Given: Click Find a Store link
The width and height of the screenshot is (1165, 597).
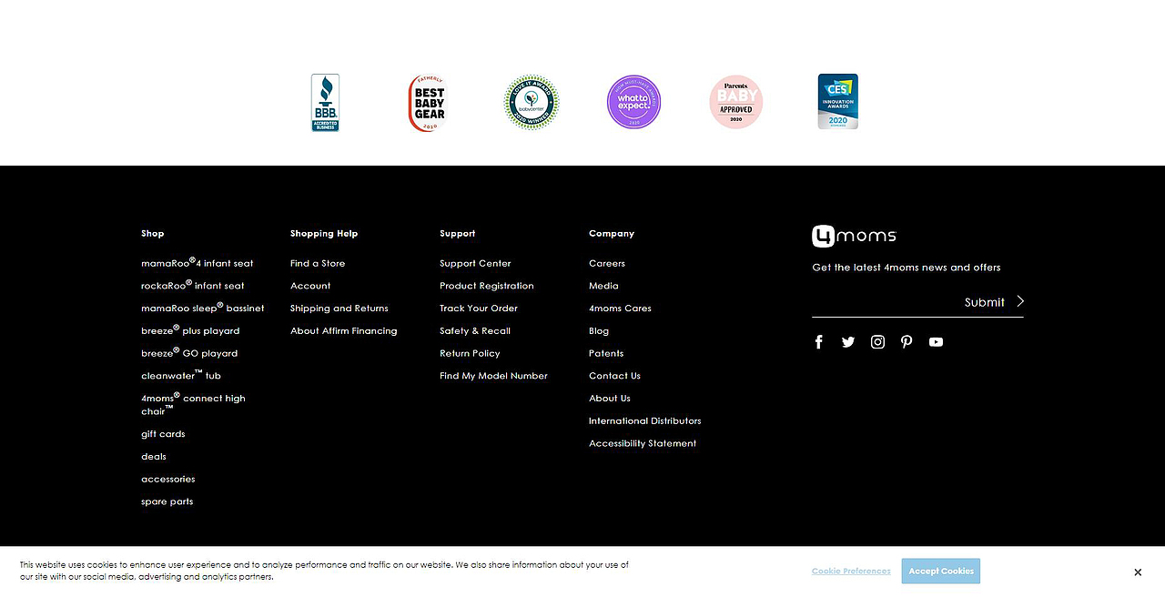Looking at the screenshot, I should pos(318,263).
